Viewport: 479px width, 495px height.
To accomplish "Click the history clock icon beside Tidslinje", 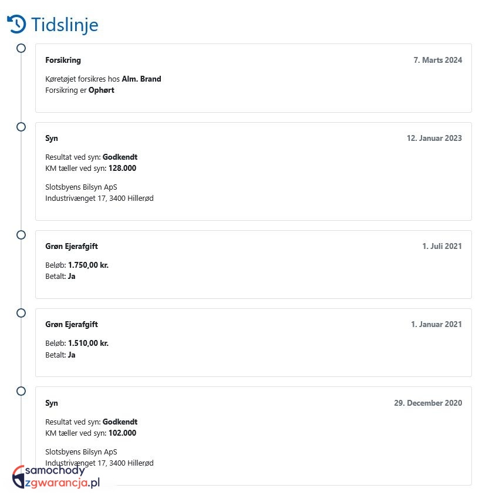I will [16, 24].
